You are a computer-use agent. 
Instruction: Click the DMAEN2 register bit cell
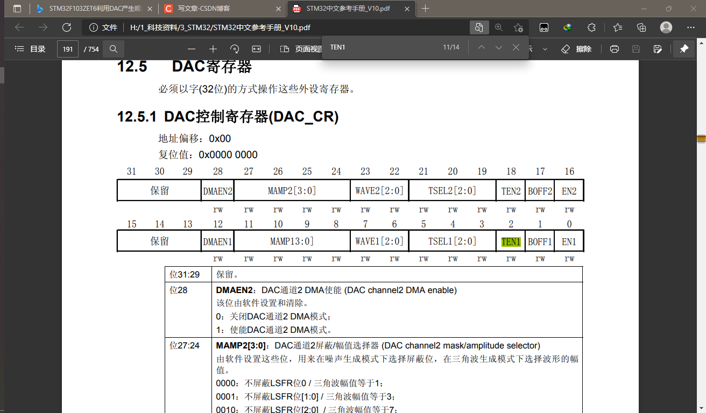point(218,191)
